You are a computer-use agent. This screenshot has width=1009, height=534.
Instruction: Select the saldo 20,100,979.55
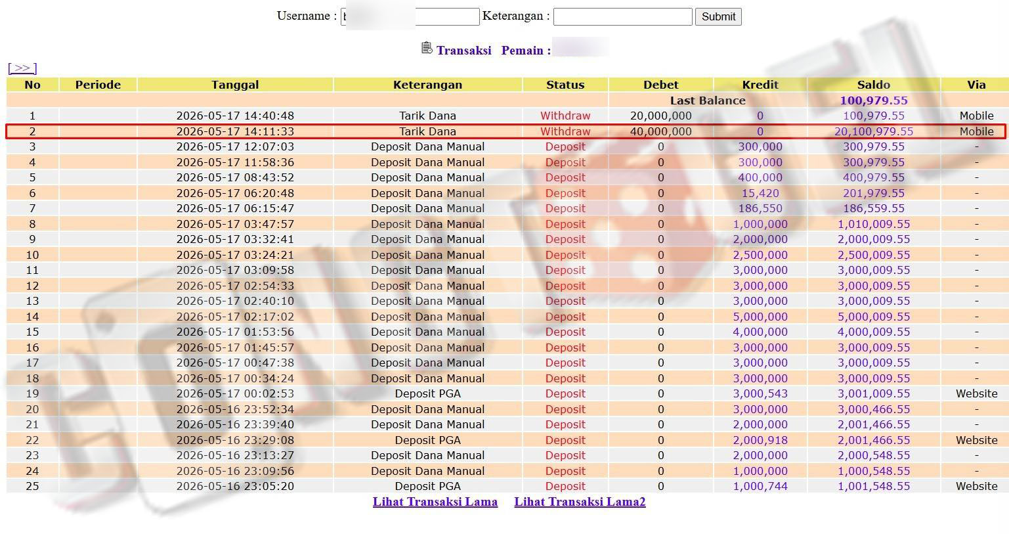click(874, 131)
